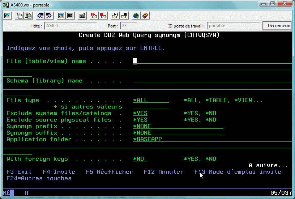Click the F24=Autres touches function key text
The height and width of the screenshot is (199, 295).
click(39, 178)
